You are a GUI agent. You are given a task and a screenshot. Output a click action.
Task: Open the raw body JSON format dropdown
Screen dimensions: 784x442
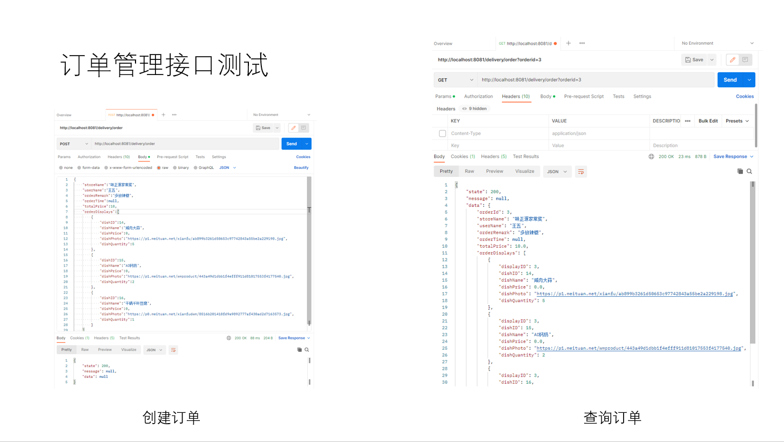pyautogui.click(x=227, y=168)
